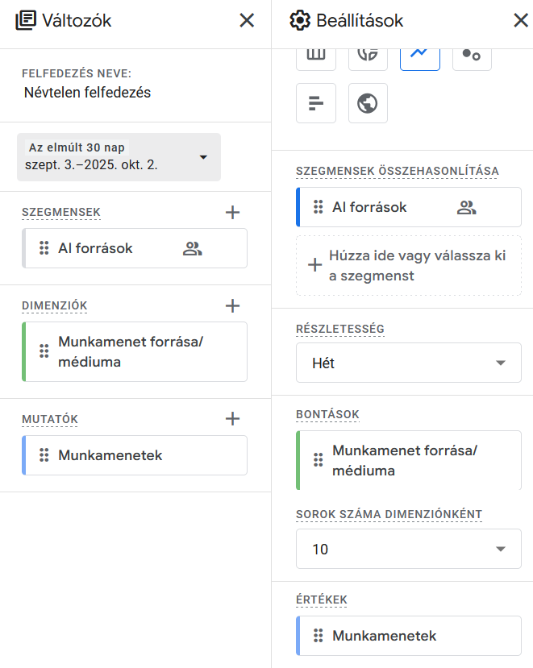The image size is (533, 668).
Task: Click the exploration name field
Action: click(88, 93)
